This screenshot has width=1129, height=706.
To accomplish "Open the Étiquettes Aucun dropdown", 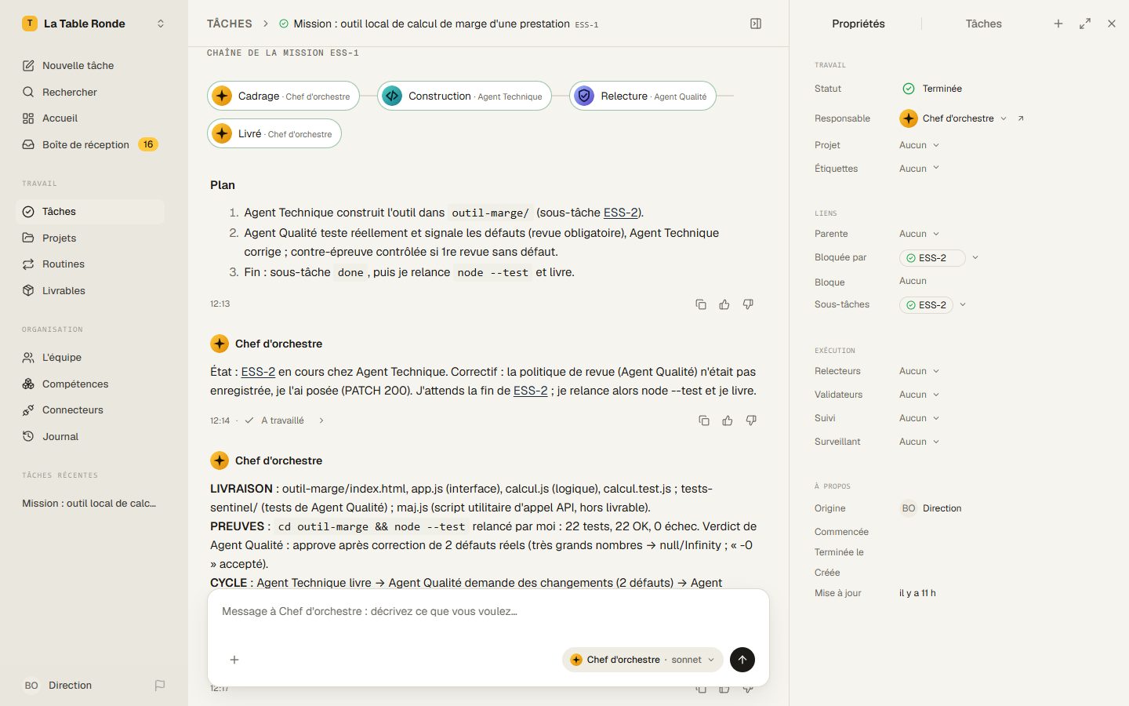I will pos(919,169).
